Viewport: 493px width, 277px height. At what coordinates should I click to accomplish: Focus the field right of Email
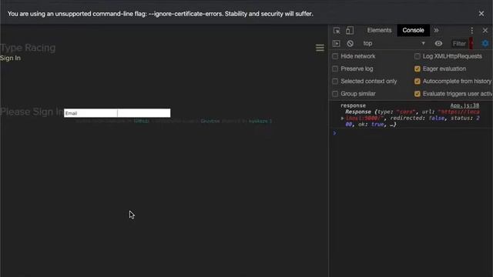pyautogui.click(x=144, y=113)
